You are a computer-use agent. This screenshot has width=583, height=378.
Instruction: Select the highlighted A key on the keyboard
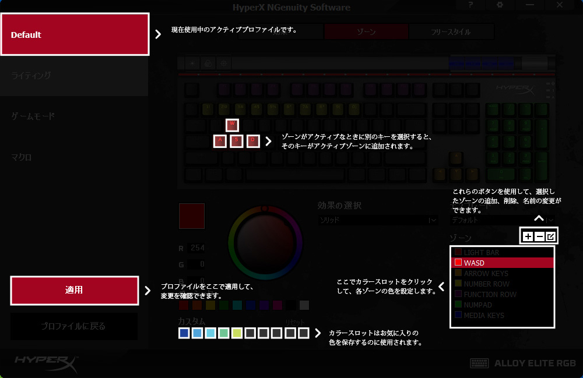pyautogui.click(x=220, y=141)
